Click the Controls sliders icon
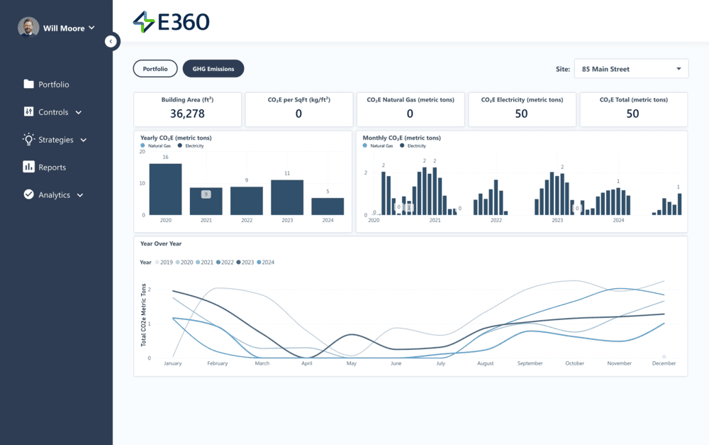This screenshot has width=709, height=445. [29, 111]
